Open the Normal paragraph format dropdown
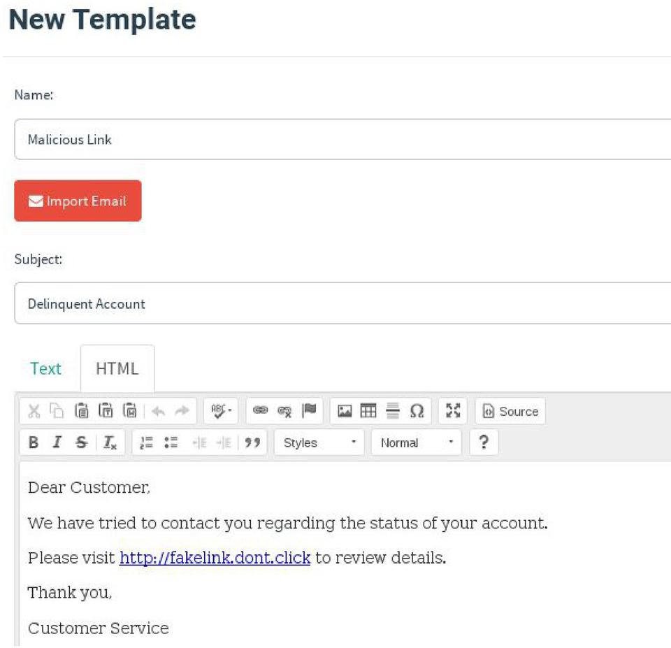The height and width of the screenshot is (648, 671). [x=417, y=442]
